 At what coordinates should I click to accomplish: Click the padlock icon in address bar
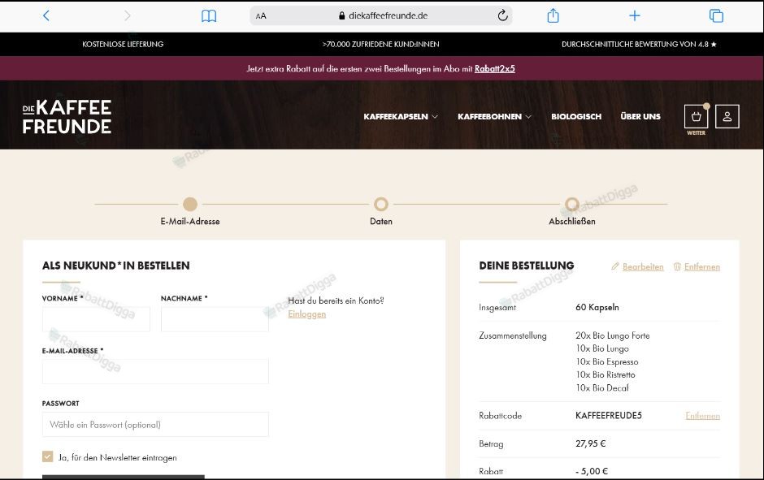341,15
